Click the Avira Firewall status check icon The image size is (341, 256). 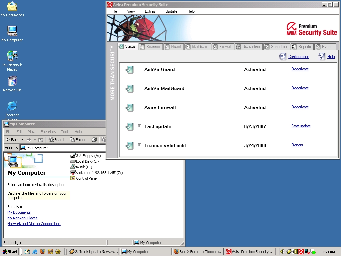click(x=129, y=108)
